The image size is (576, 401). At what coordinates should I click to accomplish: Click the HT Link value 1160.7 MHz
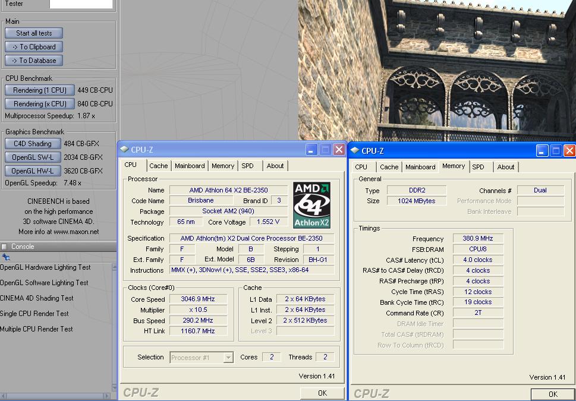198,331
